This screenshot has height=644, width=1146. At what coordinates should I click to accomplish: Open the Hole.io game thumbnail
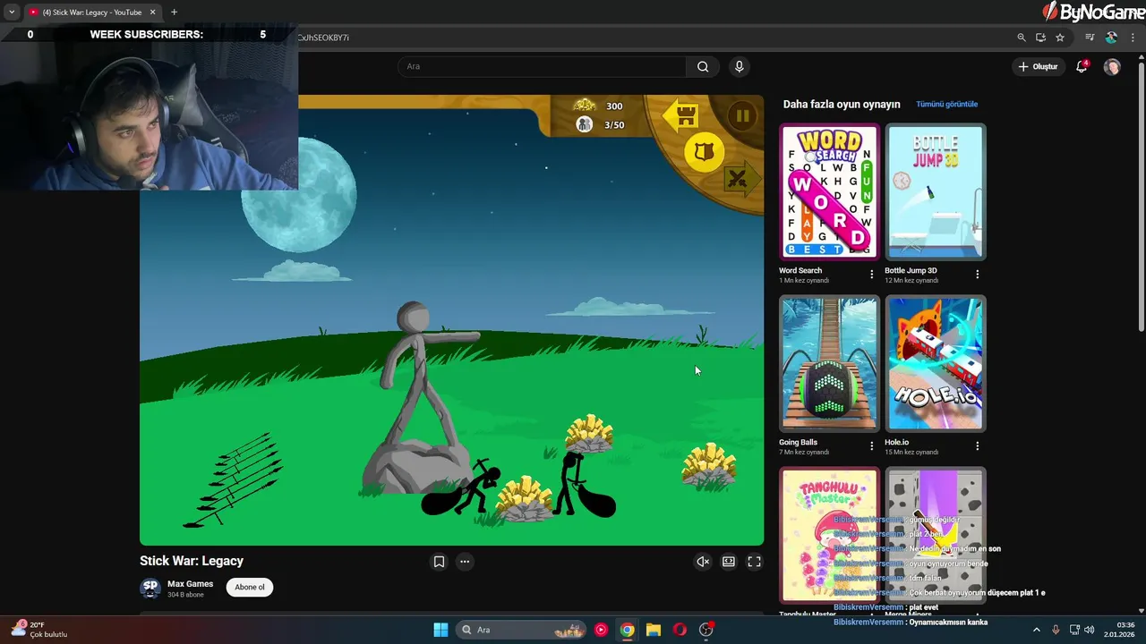click(936, 363)
